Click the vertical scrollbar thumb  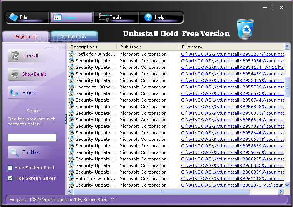(287, 87)
